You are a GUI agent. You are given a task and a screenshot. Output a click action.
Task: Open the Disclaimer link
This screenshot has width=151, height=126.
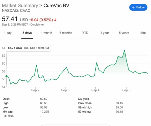pos(37,25)
